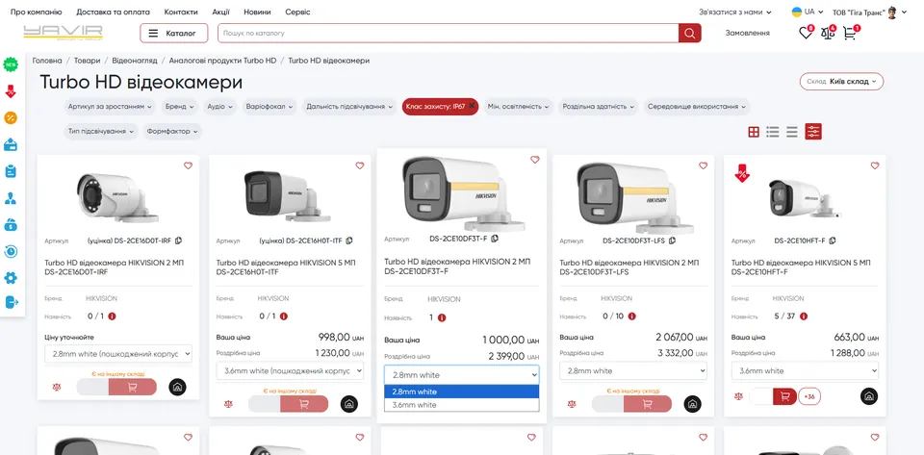Switch to bulleted list view
The image size is (924, 455).
pos(773,132)
